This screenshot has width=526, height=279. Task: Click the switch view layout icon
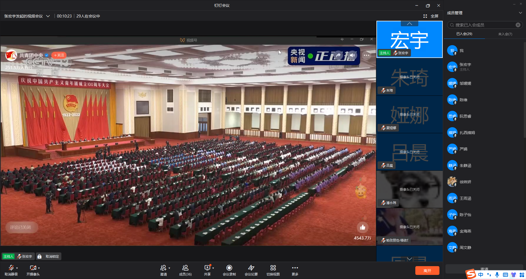click(273, 268)
